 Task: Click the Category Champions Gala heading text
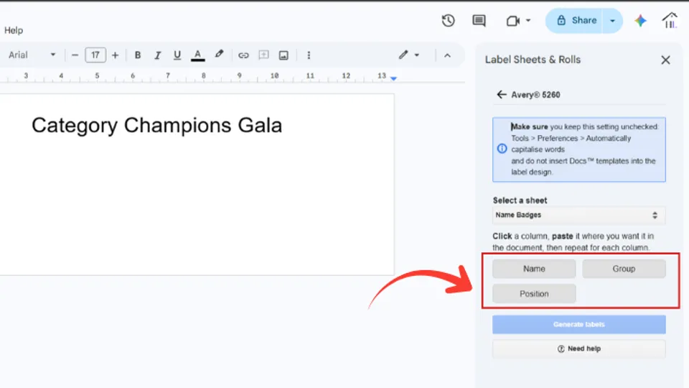click(x=157, y=125)
